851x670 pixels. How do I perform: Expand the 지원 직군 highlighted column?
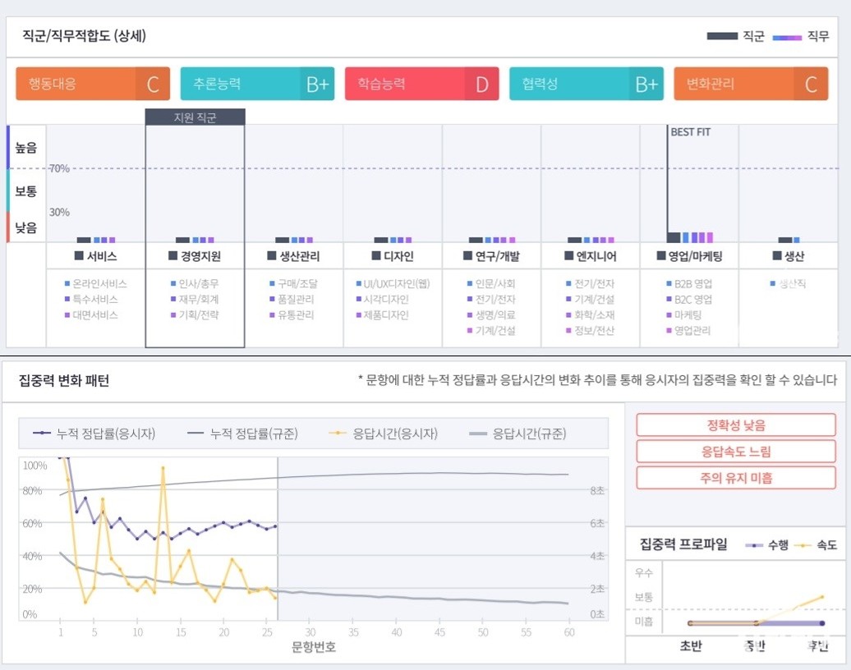point(194,117)
